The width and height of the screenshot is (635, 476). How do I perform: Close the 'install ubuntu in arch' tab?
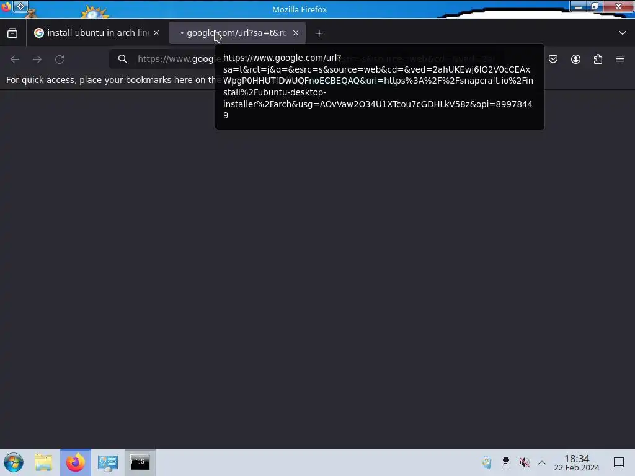[156, 33]
